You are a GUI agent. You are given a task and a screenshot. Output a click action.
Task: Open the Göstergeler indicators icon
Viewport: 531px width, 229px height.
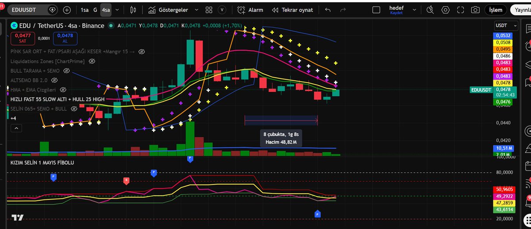pyautogui.click(x=152, y=10)
